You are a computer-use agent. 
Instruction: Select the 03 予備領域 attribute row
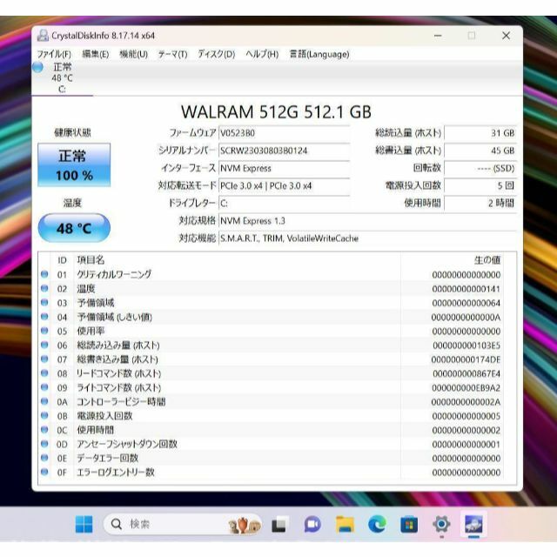tap(272, 303)
